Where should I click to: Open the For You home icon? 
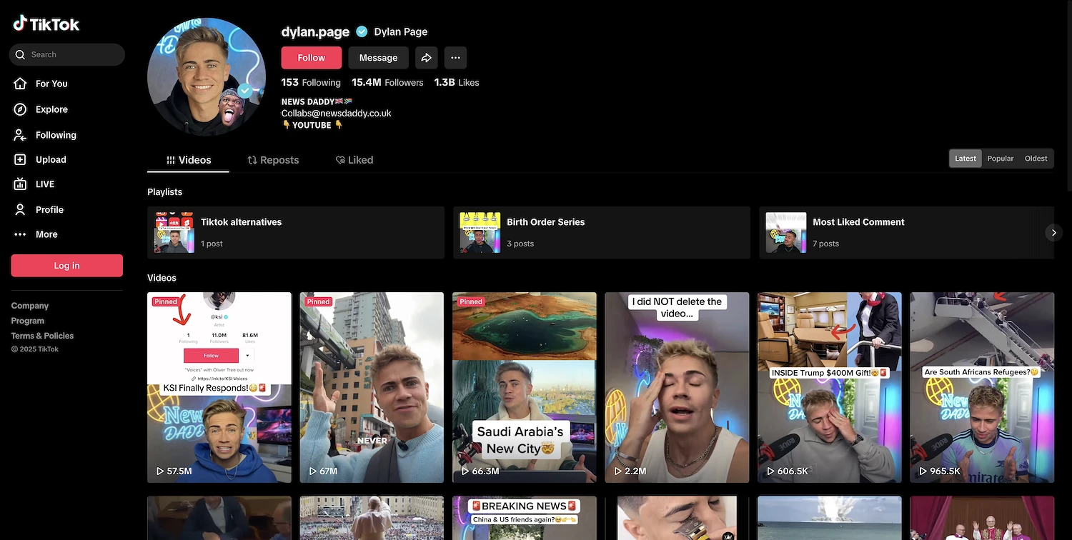(x=21, y=84)
